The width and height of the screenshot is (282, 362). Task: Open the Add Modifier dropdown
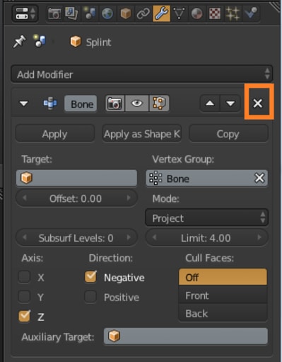tap(141, 74)
